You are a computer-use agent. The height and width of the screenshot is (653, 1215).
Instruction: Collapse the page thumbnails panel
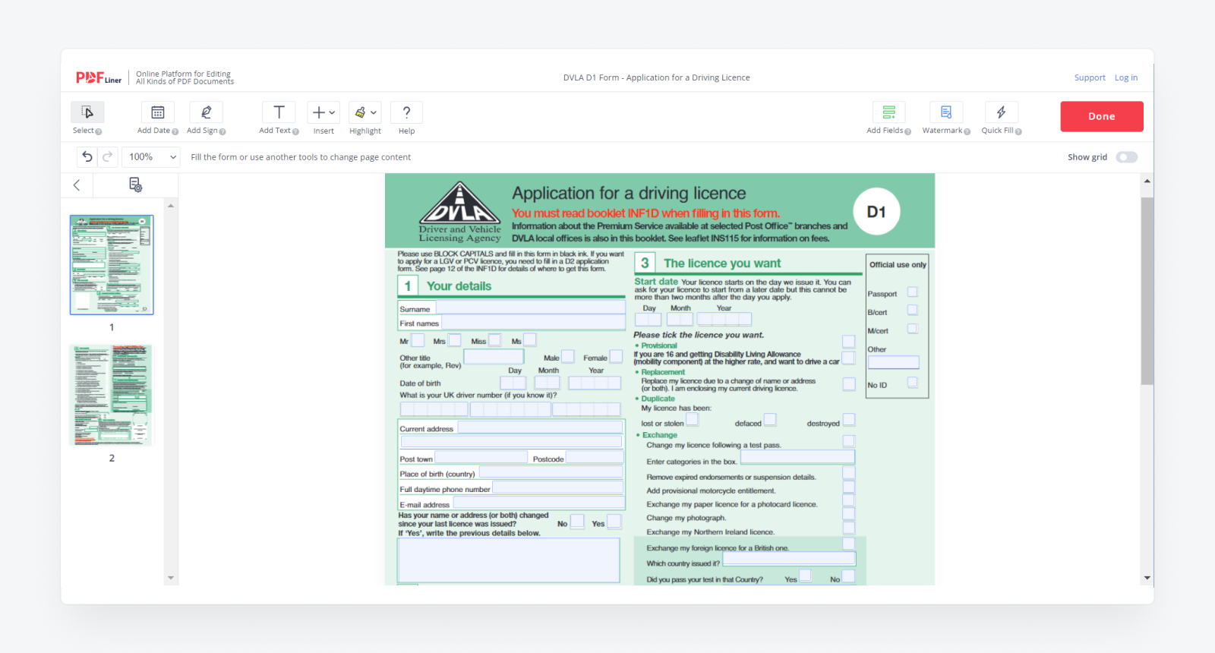[x=77, y=185]
